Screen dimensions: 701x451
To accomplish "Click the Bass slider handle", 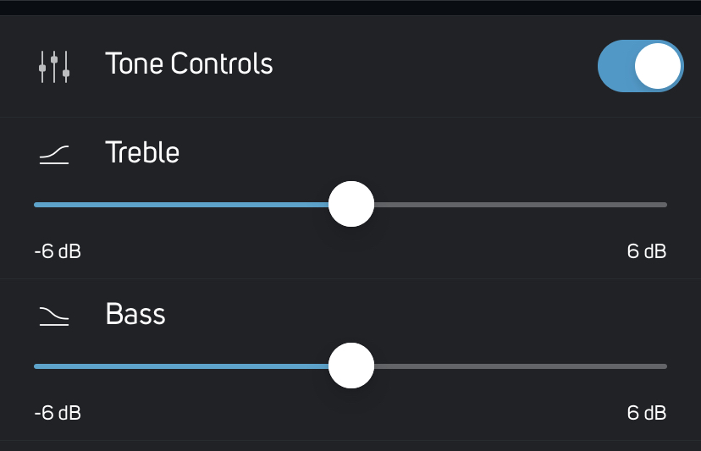I will click(x=351, y=366).
